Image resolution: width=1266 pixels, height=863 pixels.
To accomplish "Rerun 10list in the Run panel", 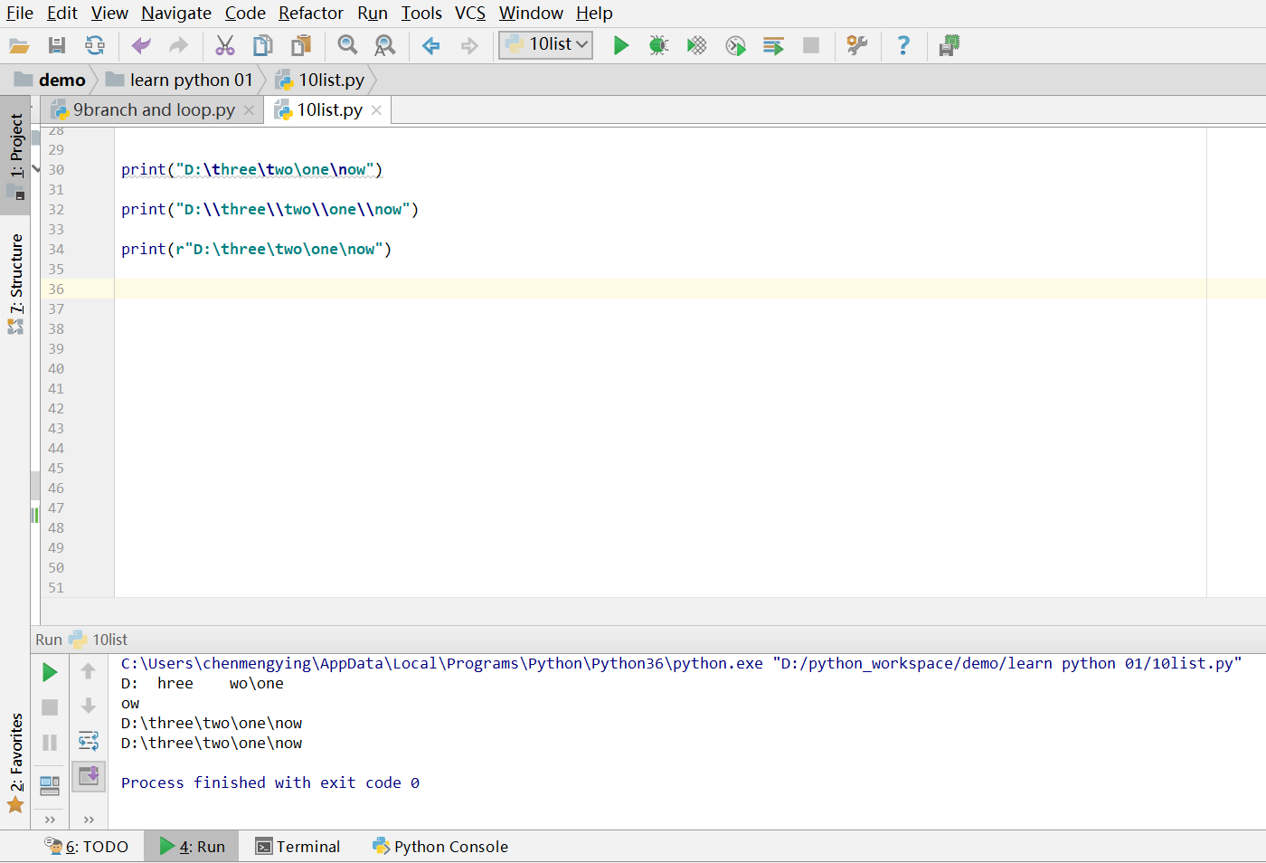I will [50, 672].
